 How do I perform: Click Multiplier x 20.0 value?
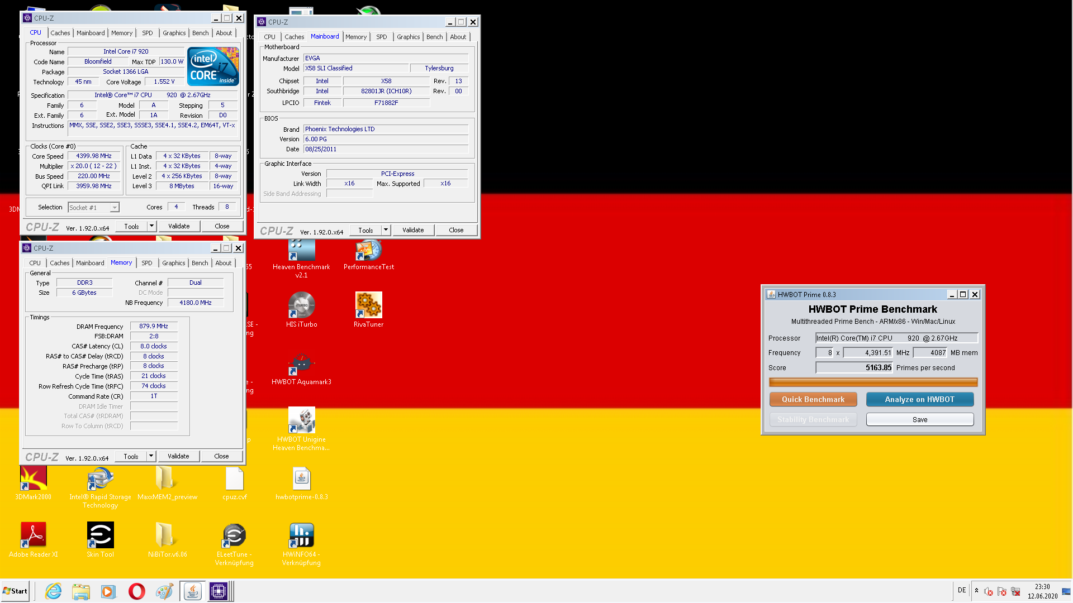94,166
